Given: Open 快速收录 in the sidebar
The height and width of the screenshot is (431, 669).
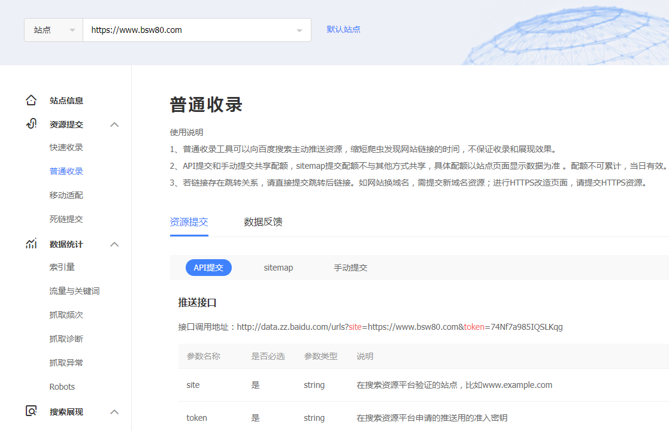Looking at the screenshot, I should point(66,147).
